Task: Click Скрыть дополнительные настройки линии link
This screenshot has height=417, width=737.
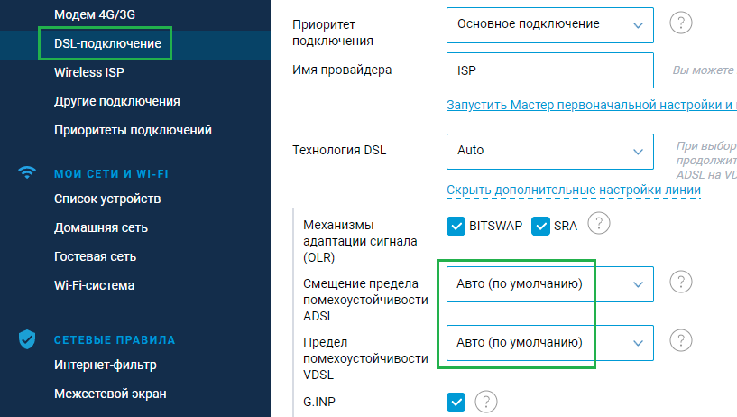Action: point(573,190)
